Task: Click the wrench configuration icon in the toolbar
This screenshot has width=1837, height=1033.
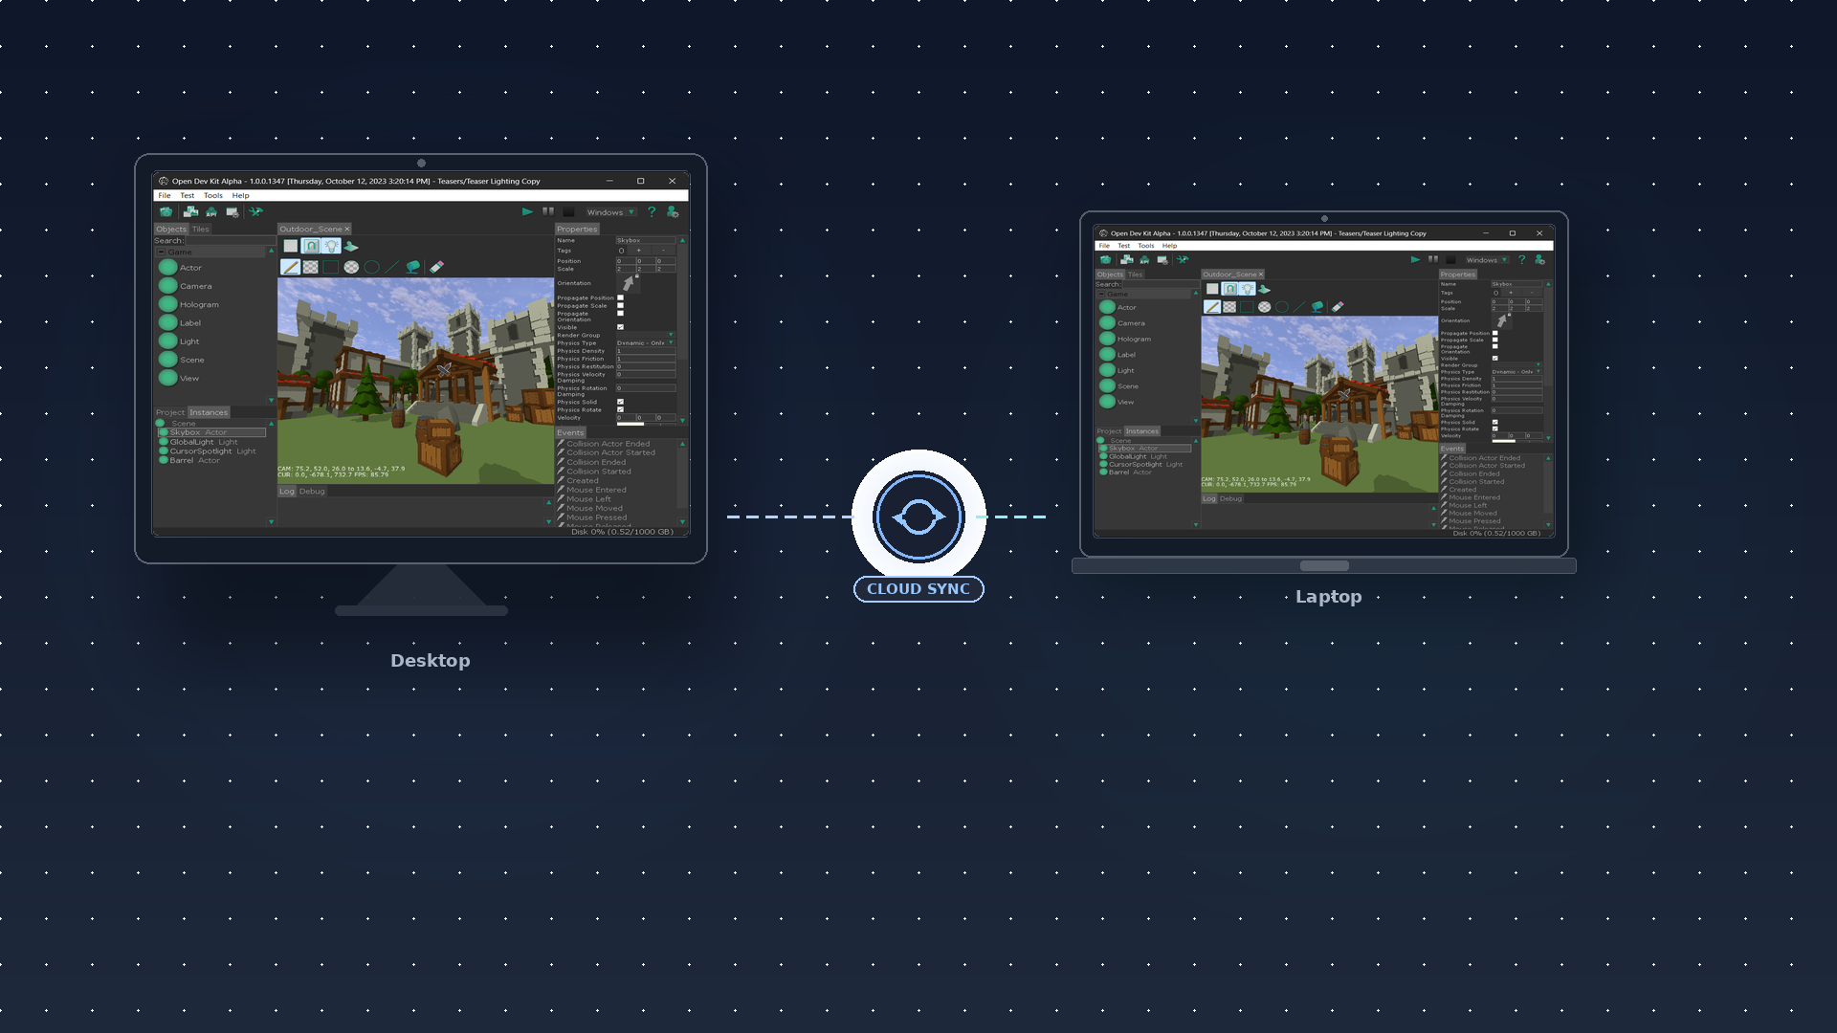Action: pyautogui.click(x=256, y=211)
